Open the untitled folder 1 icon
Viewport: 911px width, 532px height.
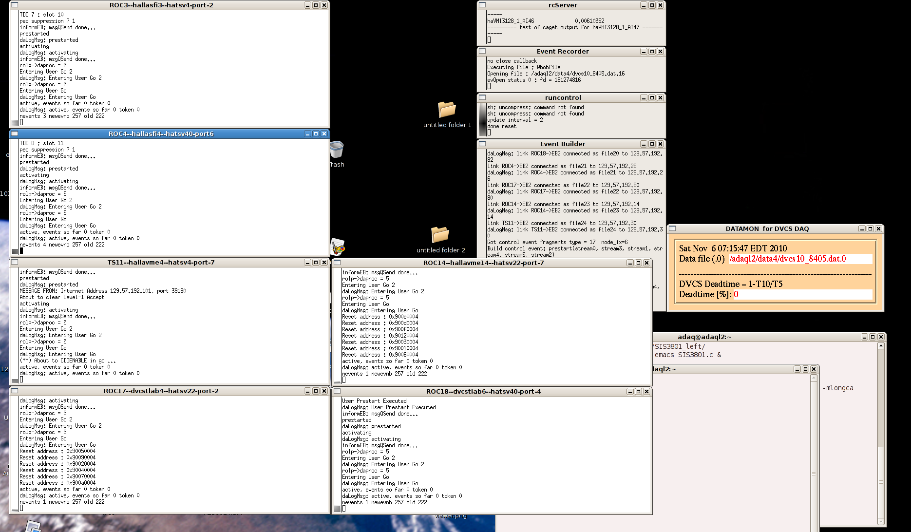point(447,109)
